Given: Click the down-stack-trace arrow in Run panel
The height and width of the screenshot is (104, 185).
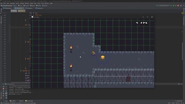Looking at the screenshot, I should pyautogui.click(x=6, y=89).
